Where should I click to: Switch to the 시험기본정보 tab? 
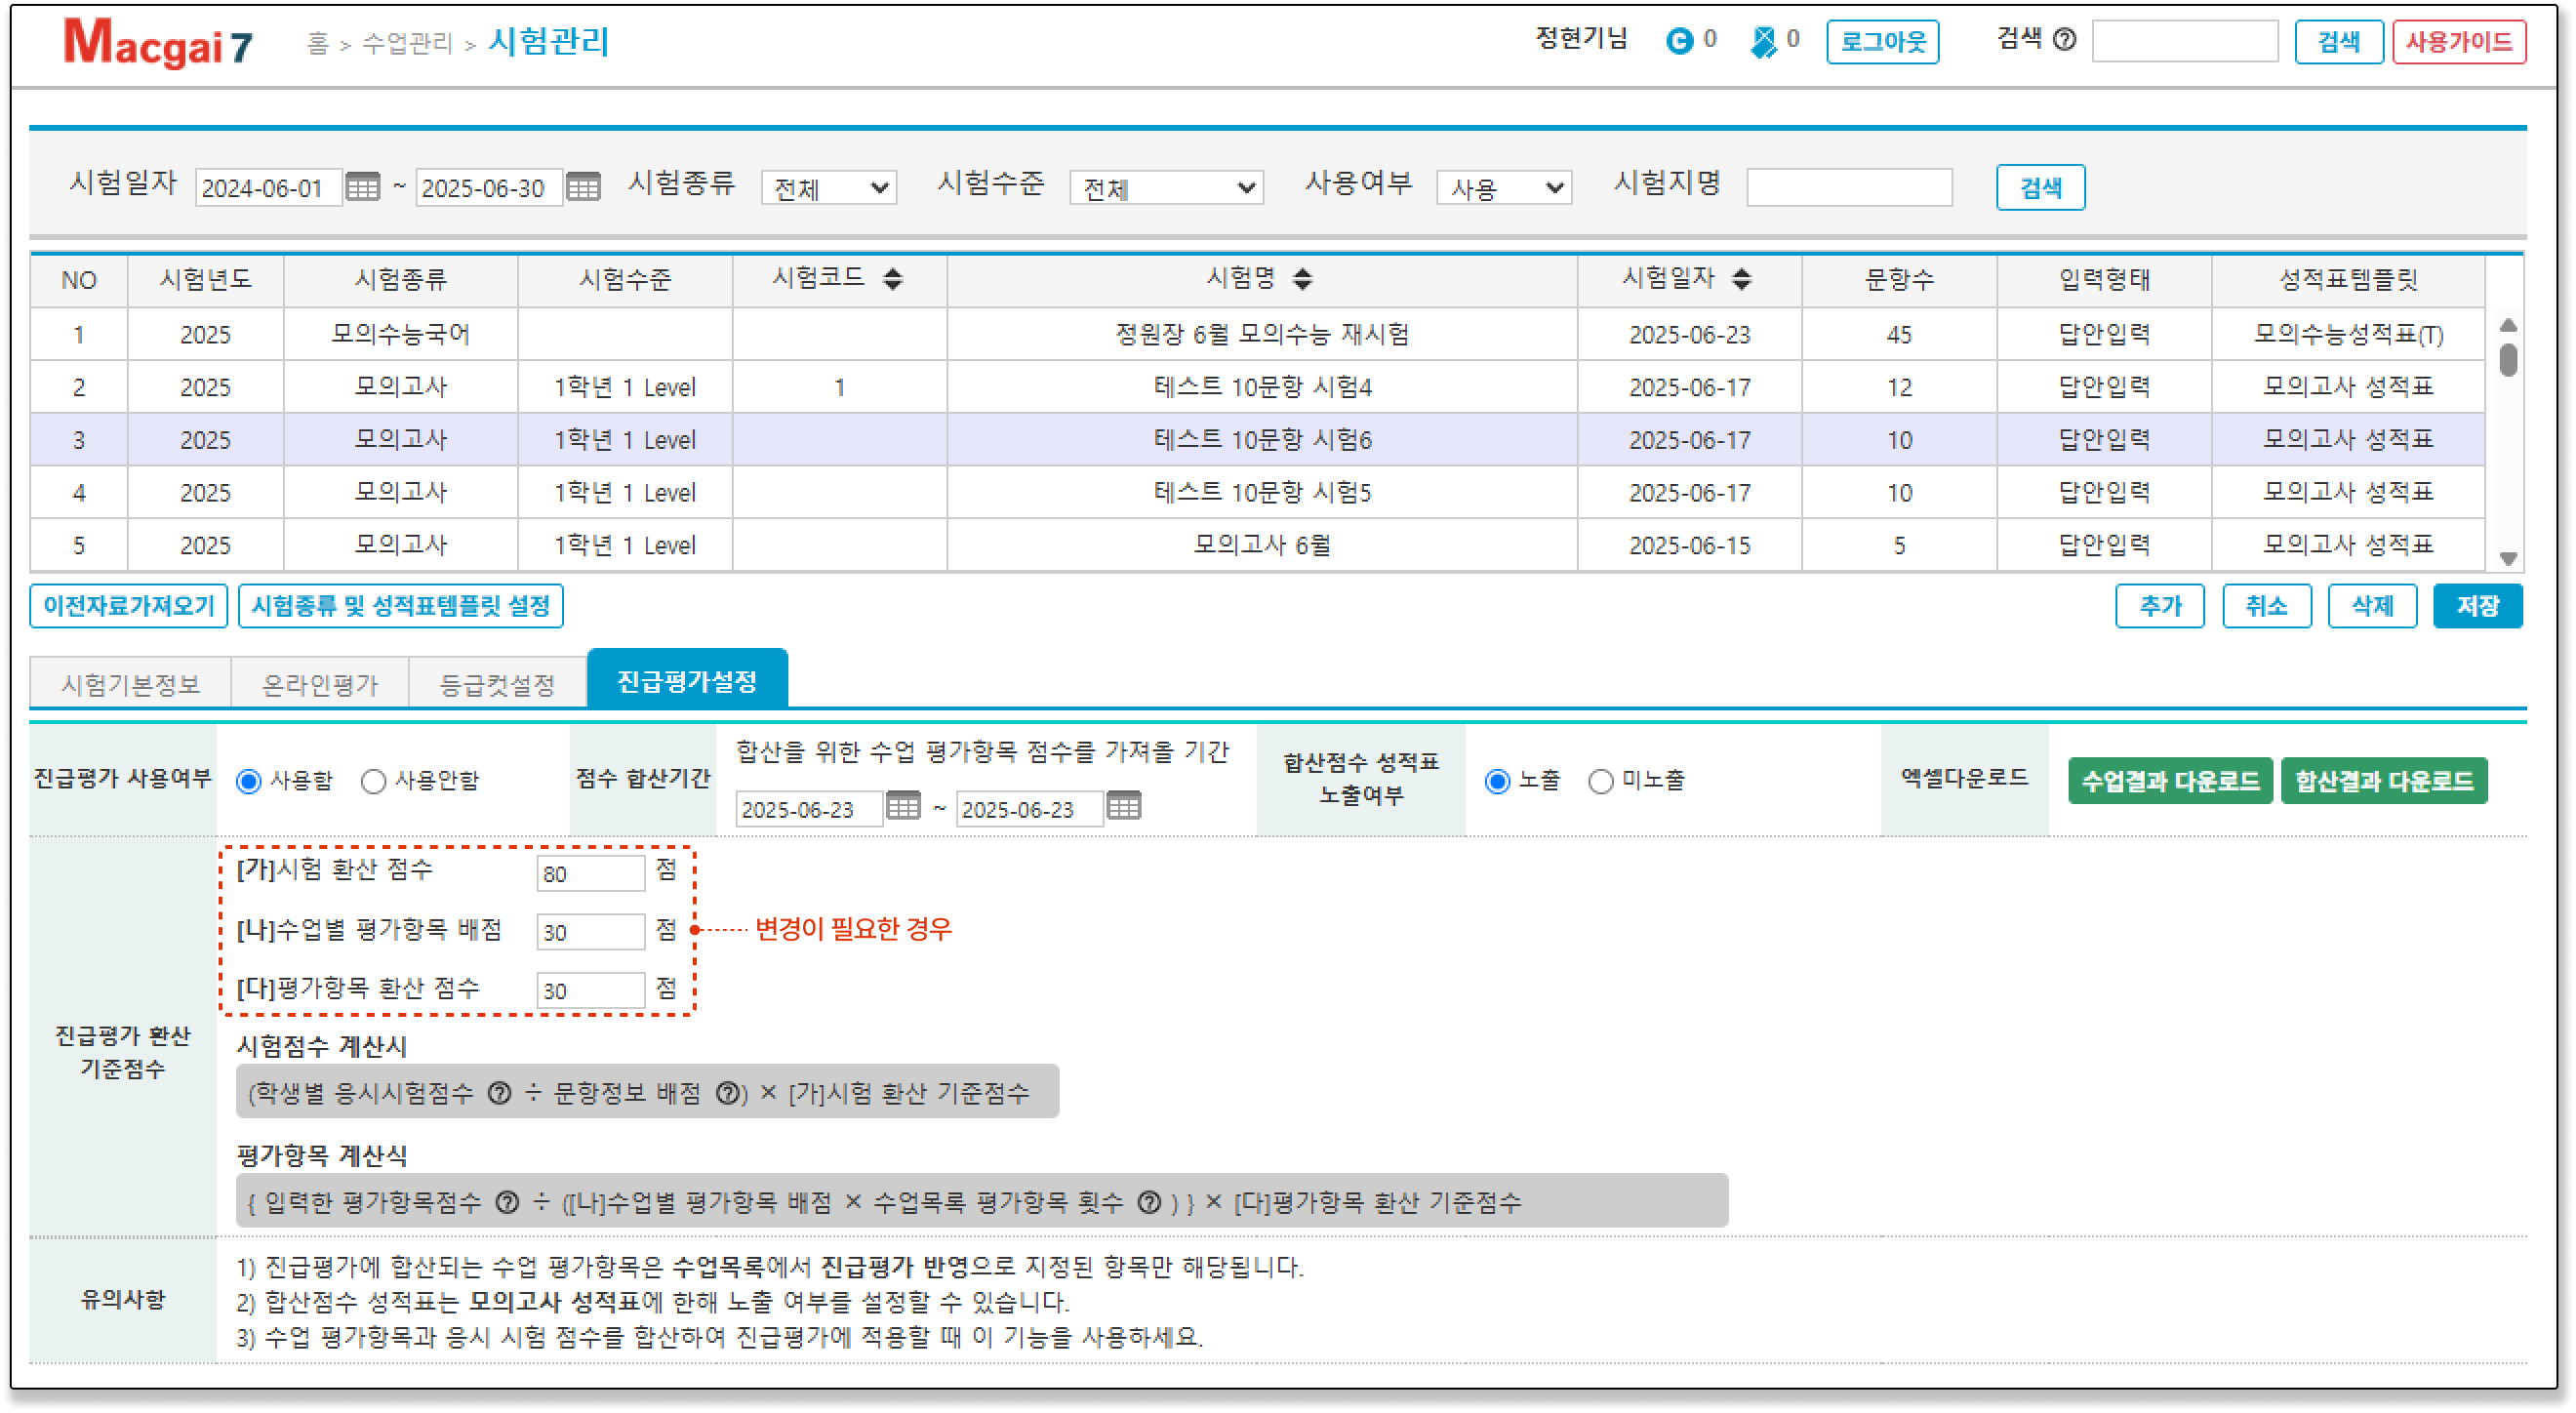pyautogui.click(x=130, y=684)
